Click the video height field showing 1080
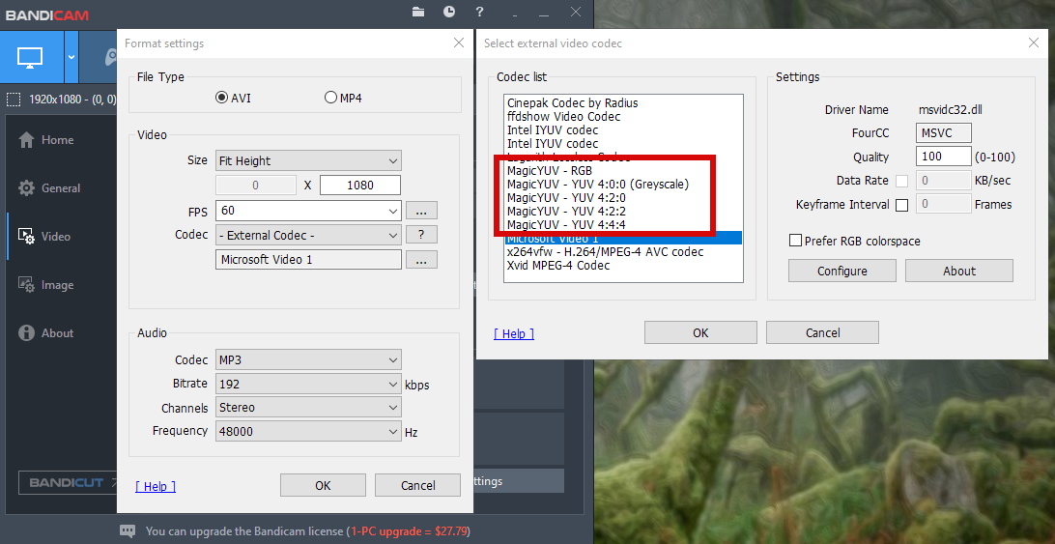The image size is (1055, 544). click(359, 186)
